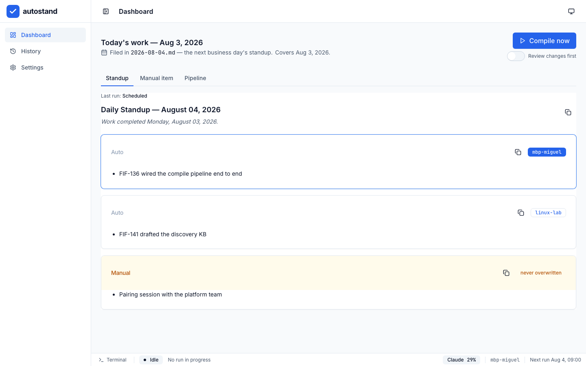Switch to the Pipeline tab
Viewport: 586px width, 366px height.
[195, 78]
